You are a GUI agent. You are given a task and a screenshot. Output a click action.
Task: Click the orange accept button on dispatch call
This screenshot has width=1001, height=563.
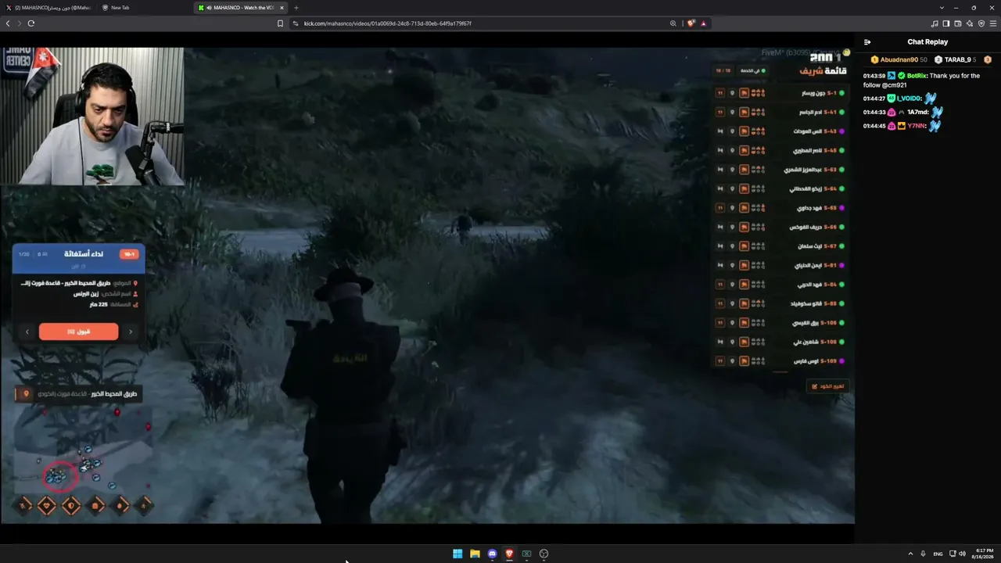(78, 332)
